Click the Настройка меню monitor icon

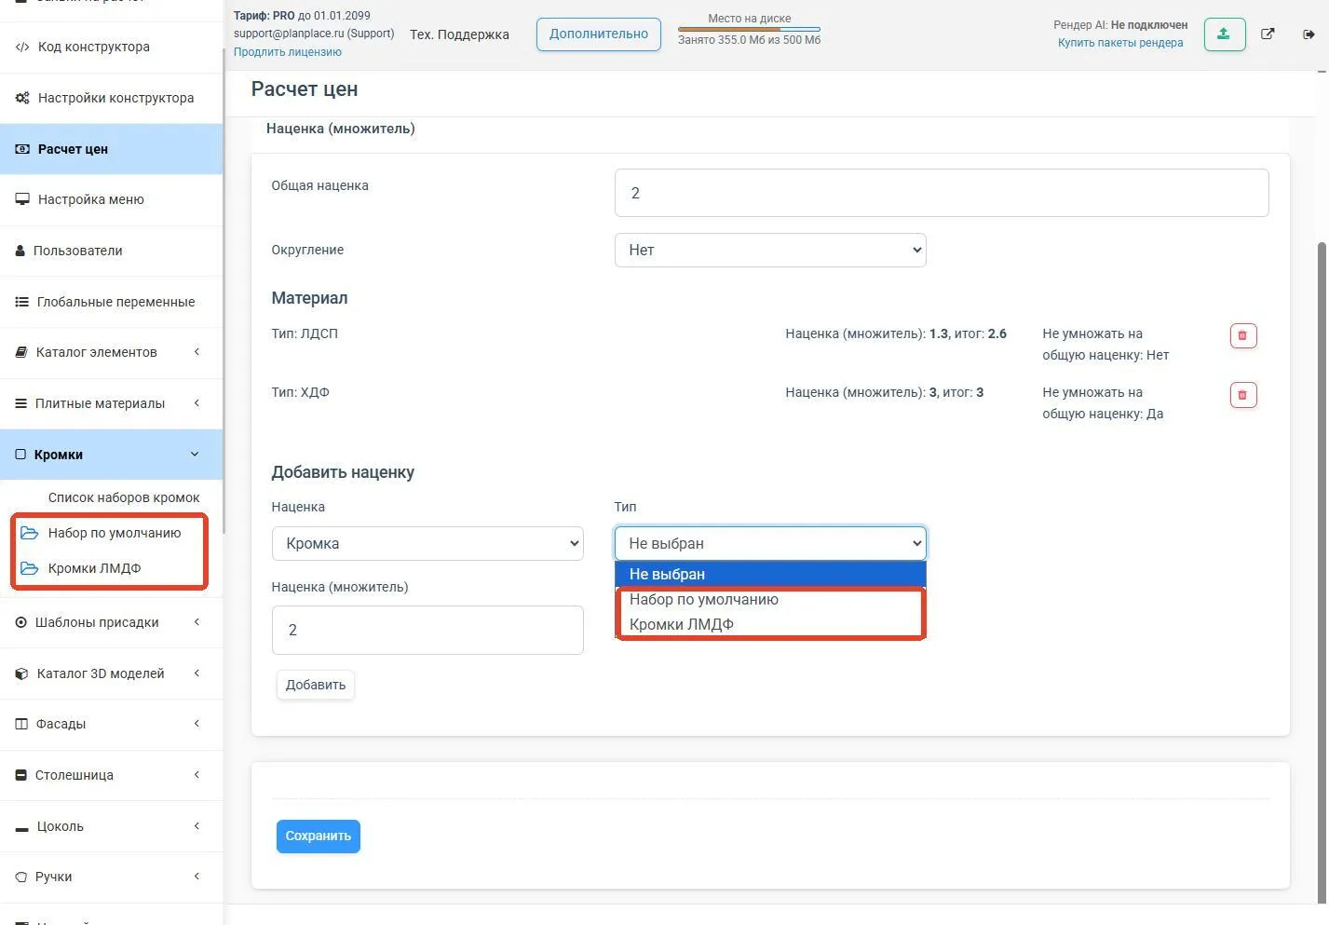point(22,199)
